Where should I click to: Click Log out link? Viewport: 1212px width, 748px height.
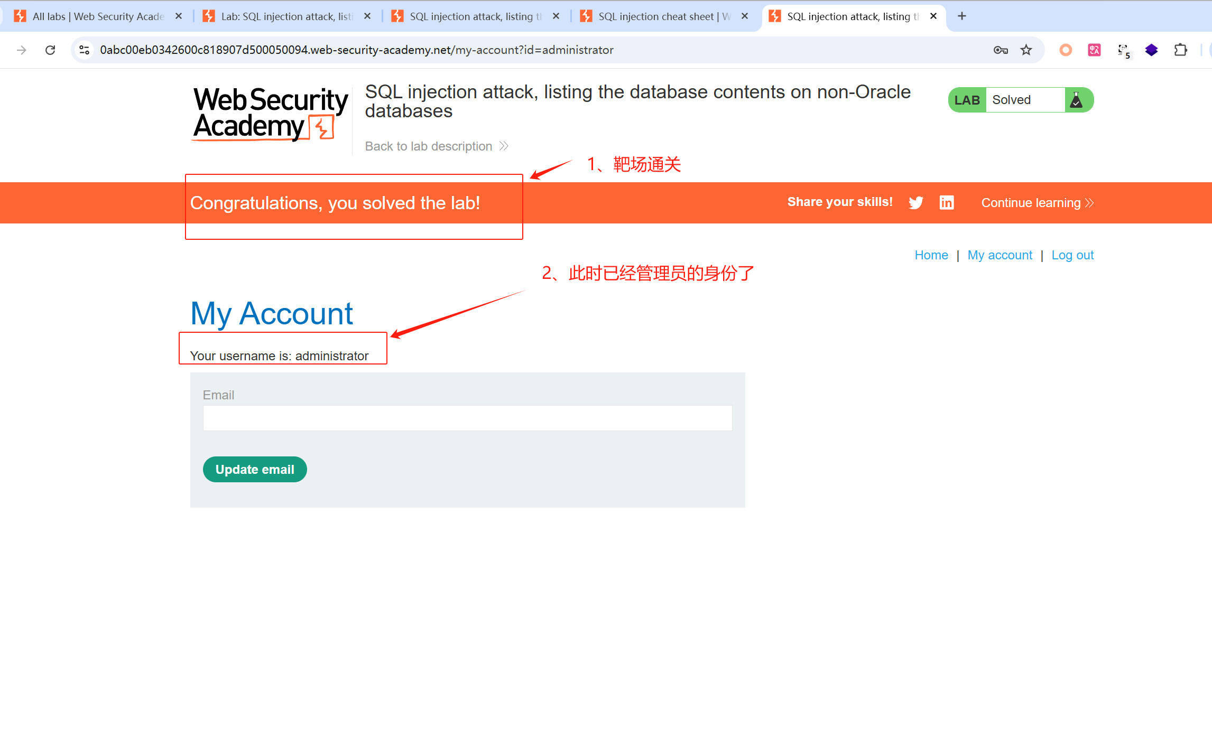pos(1072,255)
